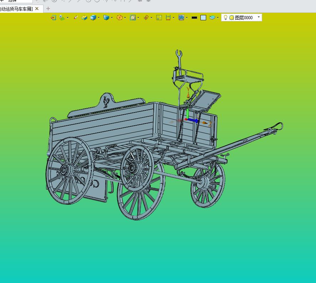The height and width of the screenshot is (283, 316).
Task: Click the yellow-and-blue box icon
Action: click(84, 18)
